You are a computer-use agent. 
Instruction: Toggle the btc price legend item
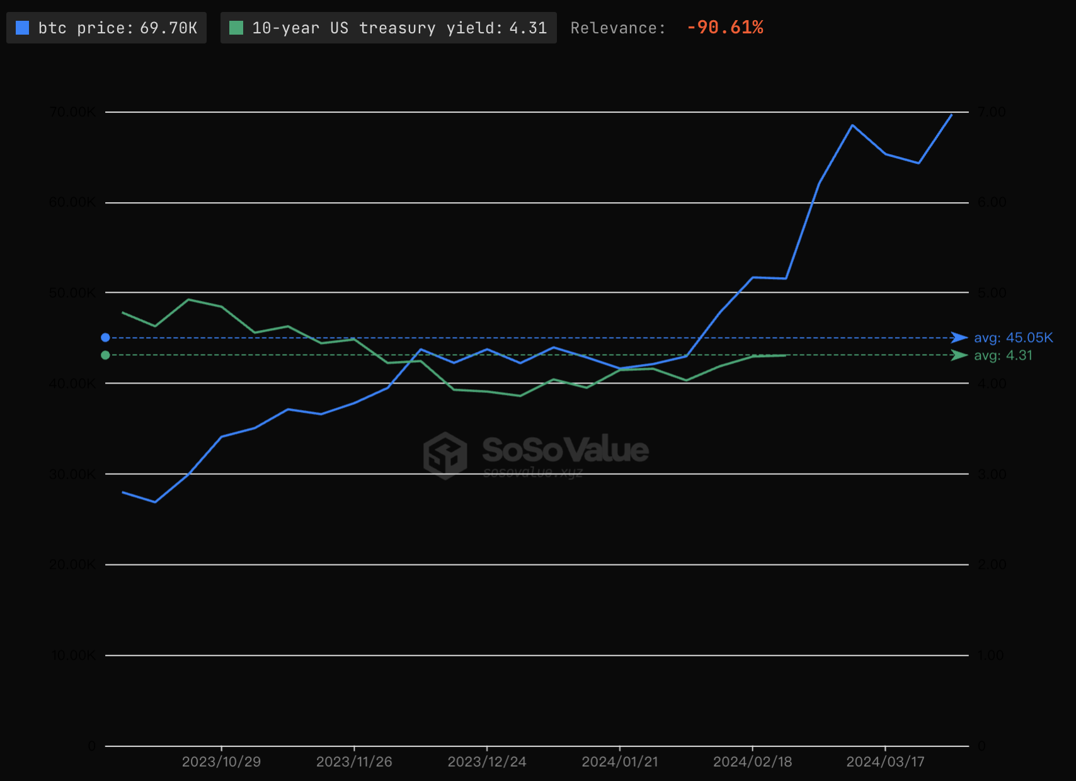tap(106, 28)
